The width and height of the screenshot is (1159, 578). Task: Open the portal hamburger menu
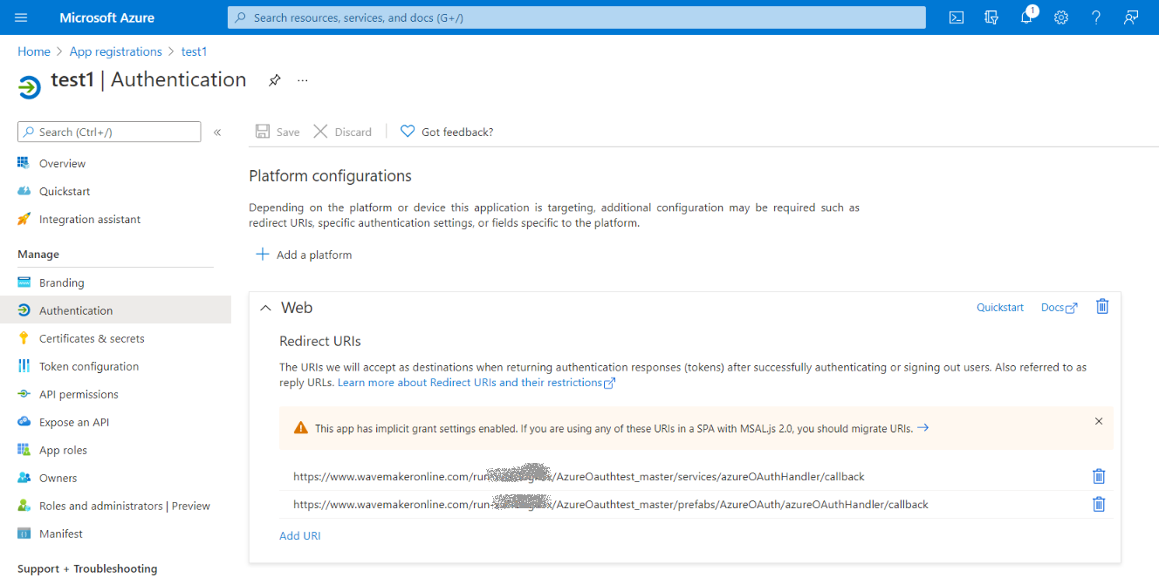(x=21, y=17)
